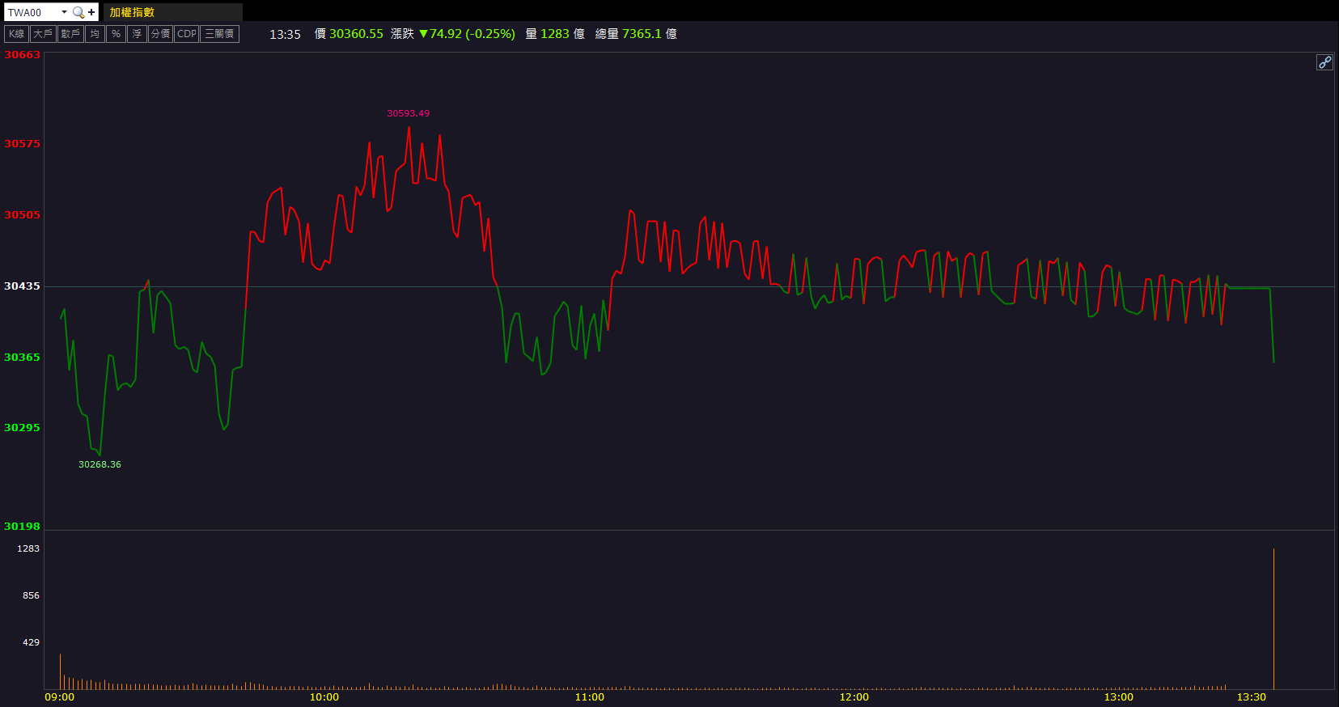Click the plus icon next to search
1339x707 pixels.
coord(91,12)
